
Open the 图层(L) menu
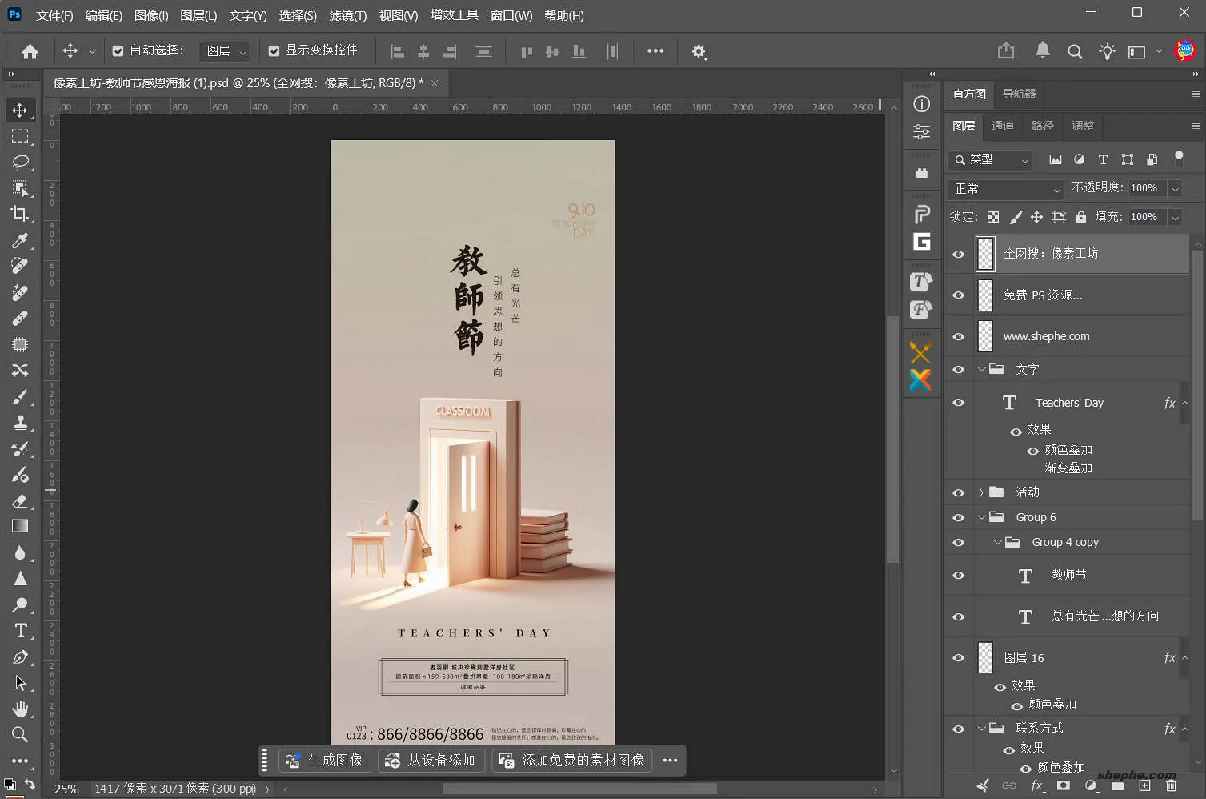(198, 16)
